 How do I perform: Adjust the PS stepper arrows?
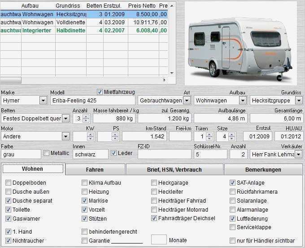[115, 137]
